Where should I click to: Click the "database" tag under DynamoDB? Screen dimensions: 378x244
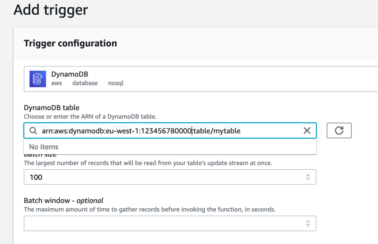[85, 83]
